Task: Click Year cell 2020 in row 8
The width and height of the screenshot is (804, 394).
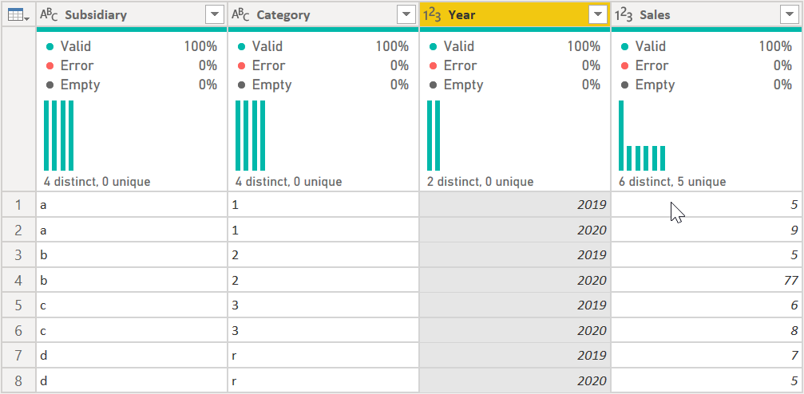Action: (x=515, y=380)
